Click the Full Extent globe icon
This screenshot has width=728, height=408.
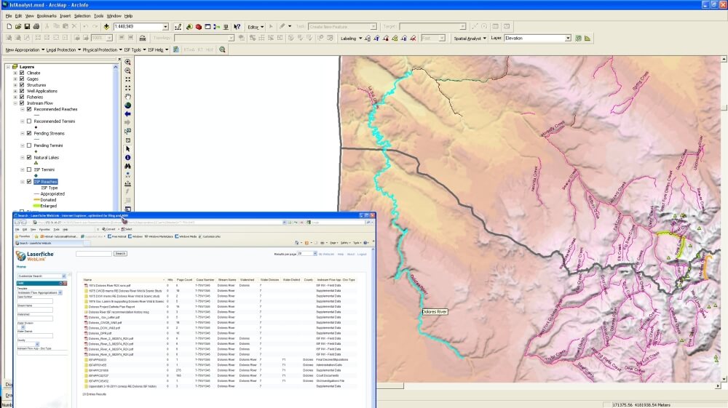tap(127, 105)
